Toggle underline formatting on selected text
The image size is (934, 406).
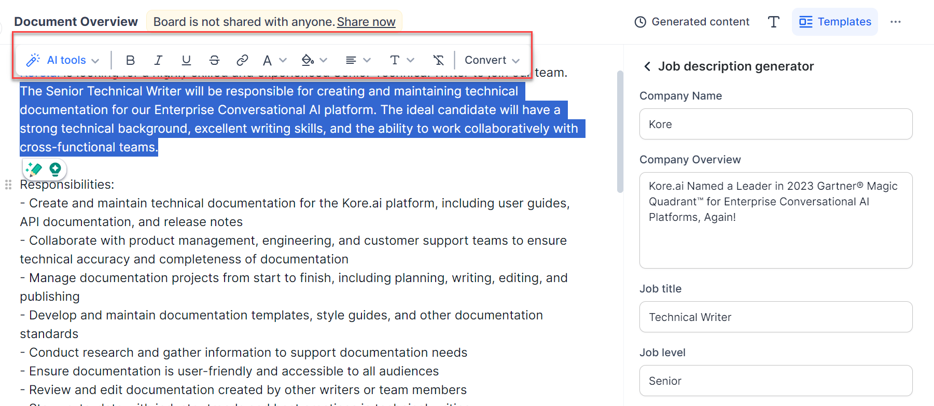(186, 60)
